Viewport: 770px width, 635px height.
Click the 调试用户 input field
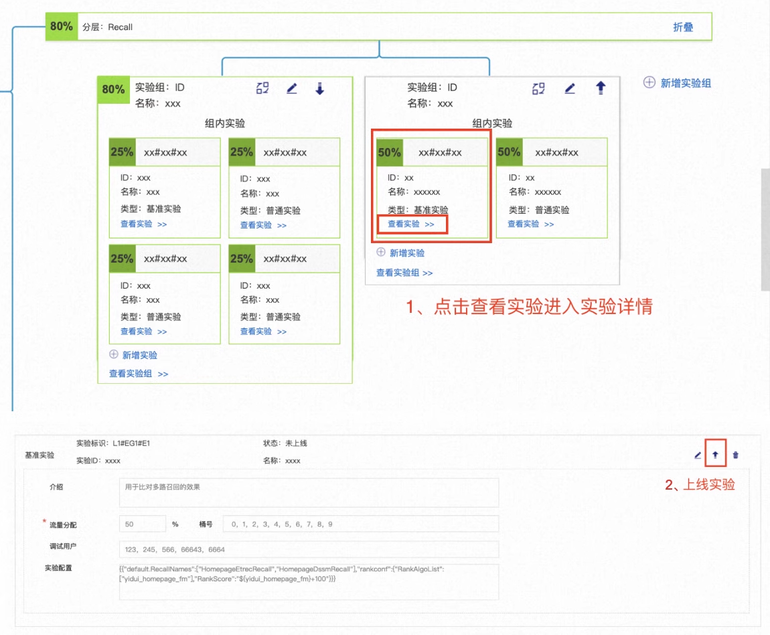coord(309,549)
